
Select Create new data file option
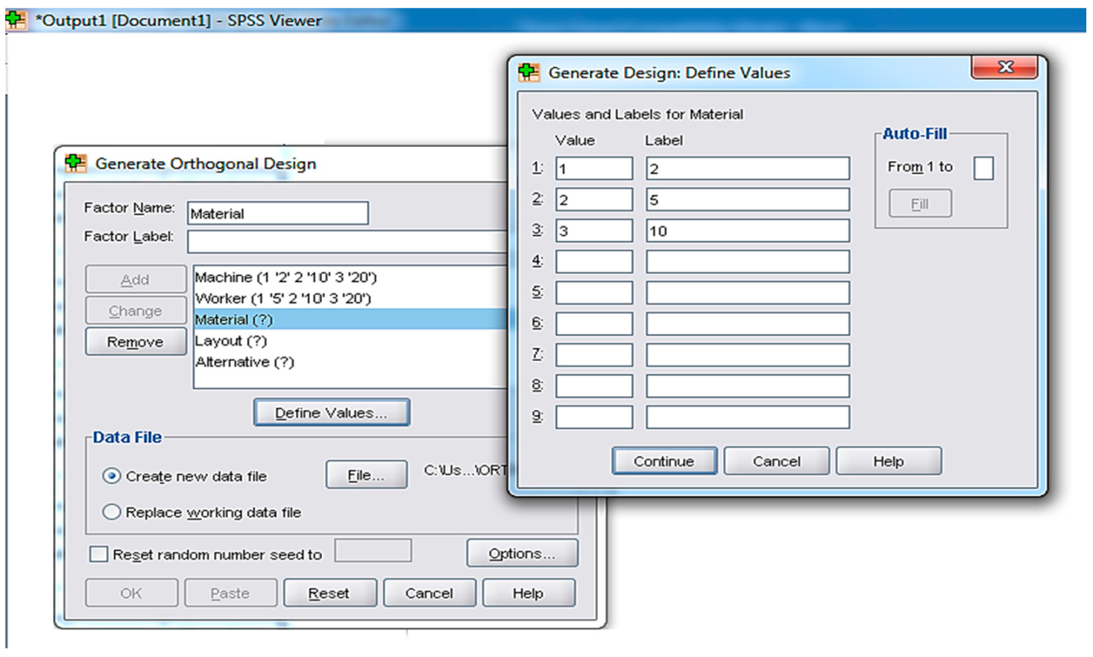tap(112, 476)
